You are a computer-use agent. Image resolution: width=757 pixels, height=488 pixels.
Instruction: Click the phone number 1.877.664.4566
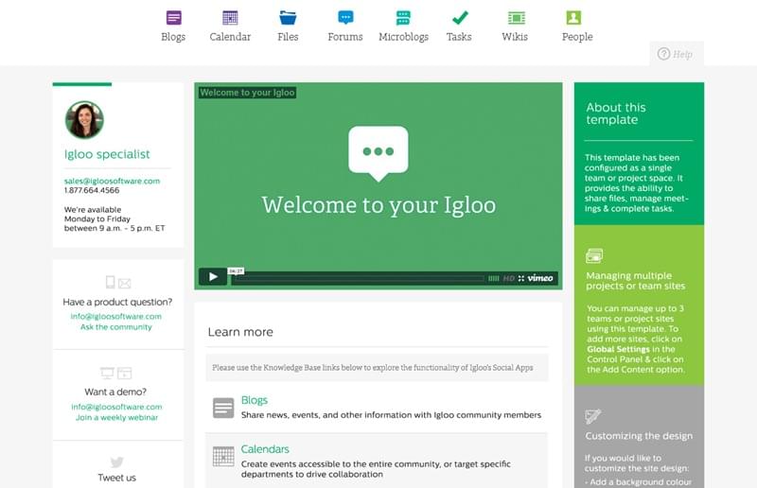pos(92,190)
